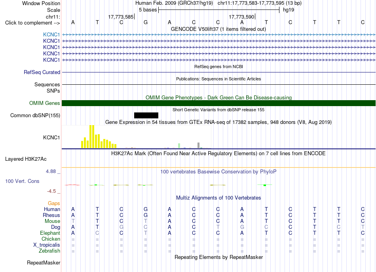
Task: Click the G base in the sequence row
Action: pyautogui.click(x=146, y=22)
